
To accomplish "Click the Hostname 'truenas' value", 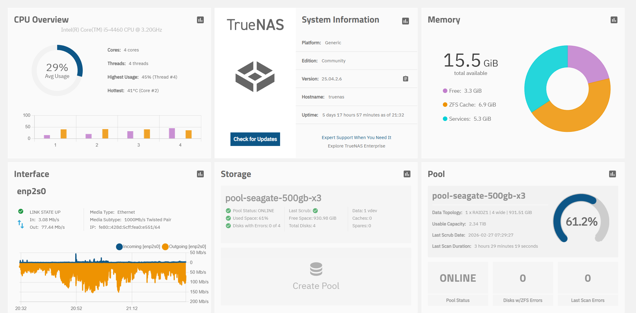I will 336,97.
